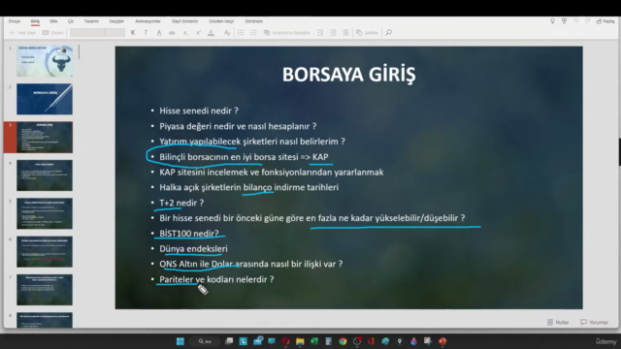Click the Paylaş share button
621x349 pixels.
pos(605,21)
